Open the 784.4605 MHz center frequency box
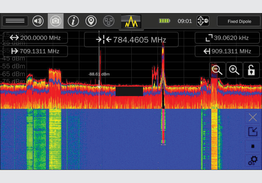The width and height of the screenshot is (262, 183). [131, 40]
